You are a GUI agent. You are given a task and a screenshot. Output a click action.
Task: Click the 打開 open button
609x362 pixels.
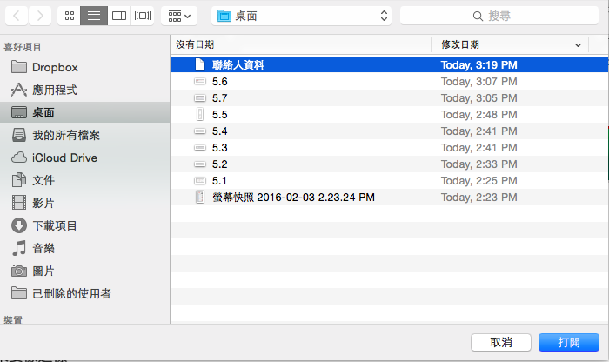coord(569,342)
